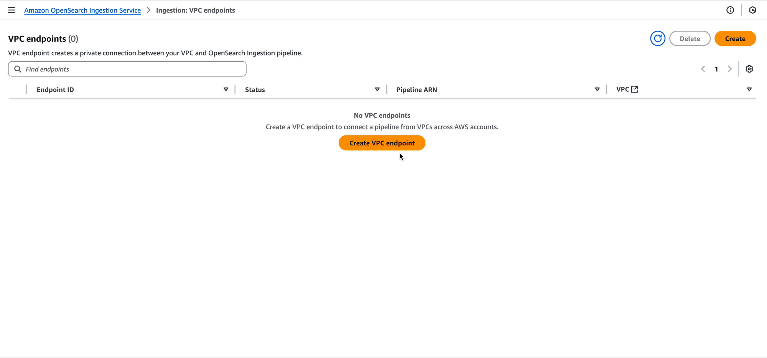The height and width of the screenshot is (358, 767).
Task: Open Amazon OpenSearch Ingestion Service breadcrumb
Action: click(x=82, y=10)
